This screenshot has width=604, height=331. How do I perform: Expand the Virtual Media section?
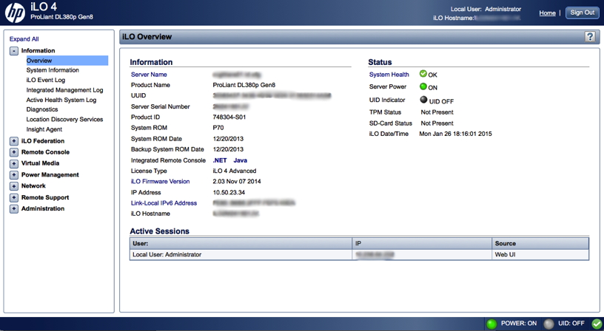coord(14,163)
